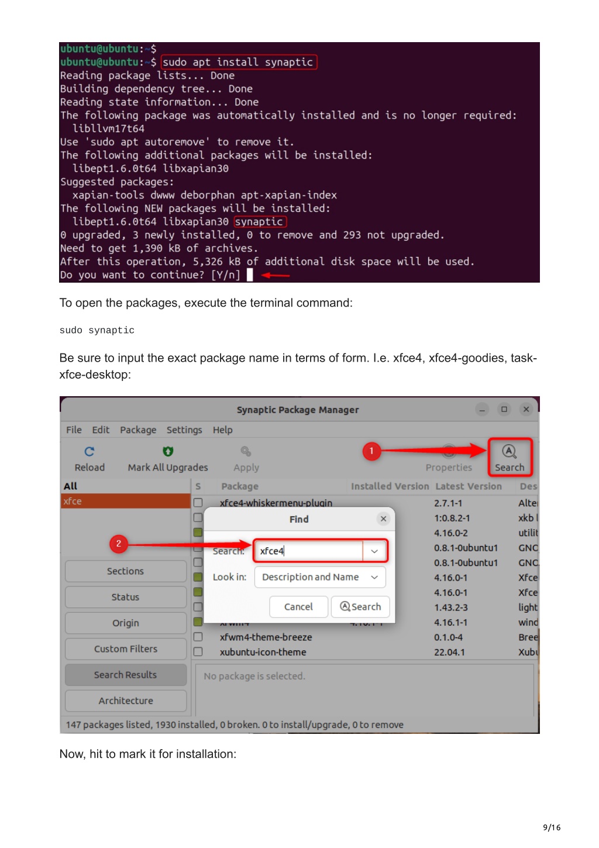Select the All entry in the filter list

click(x=126, y=486)
